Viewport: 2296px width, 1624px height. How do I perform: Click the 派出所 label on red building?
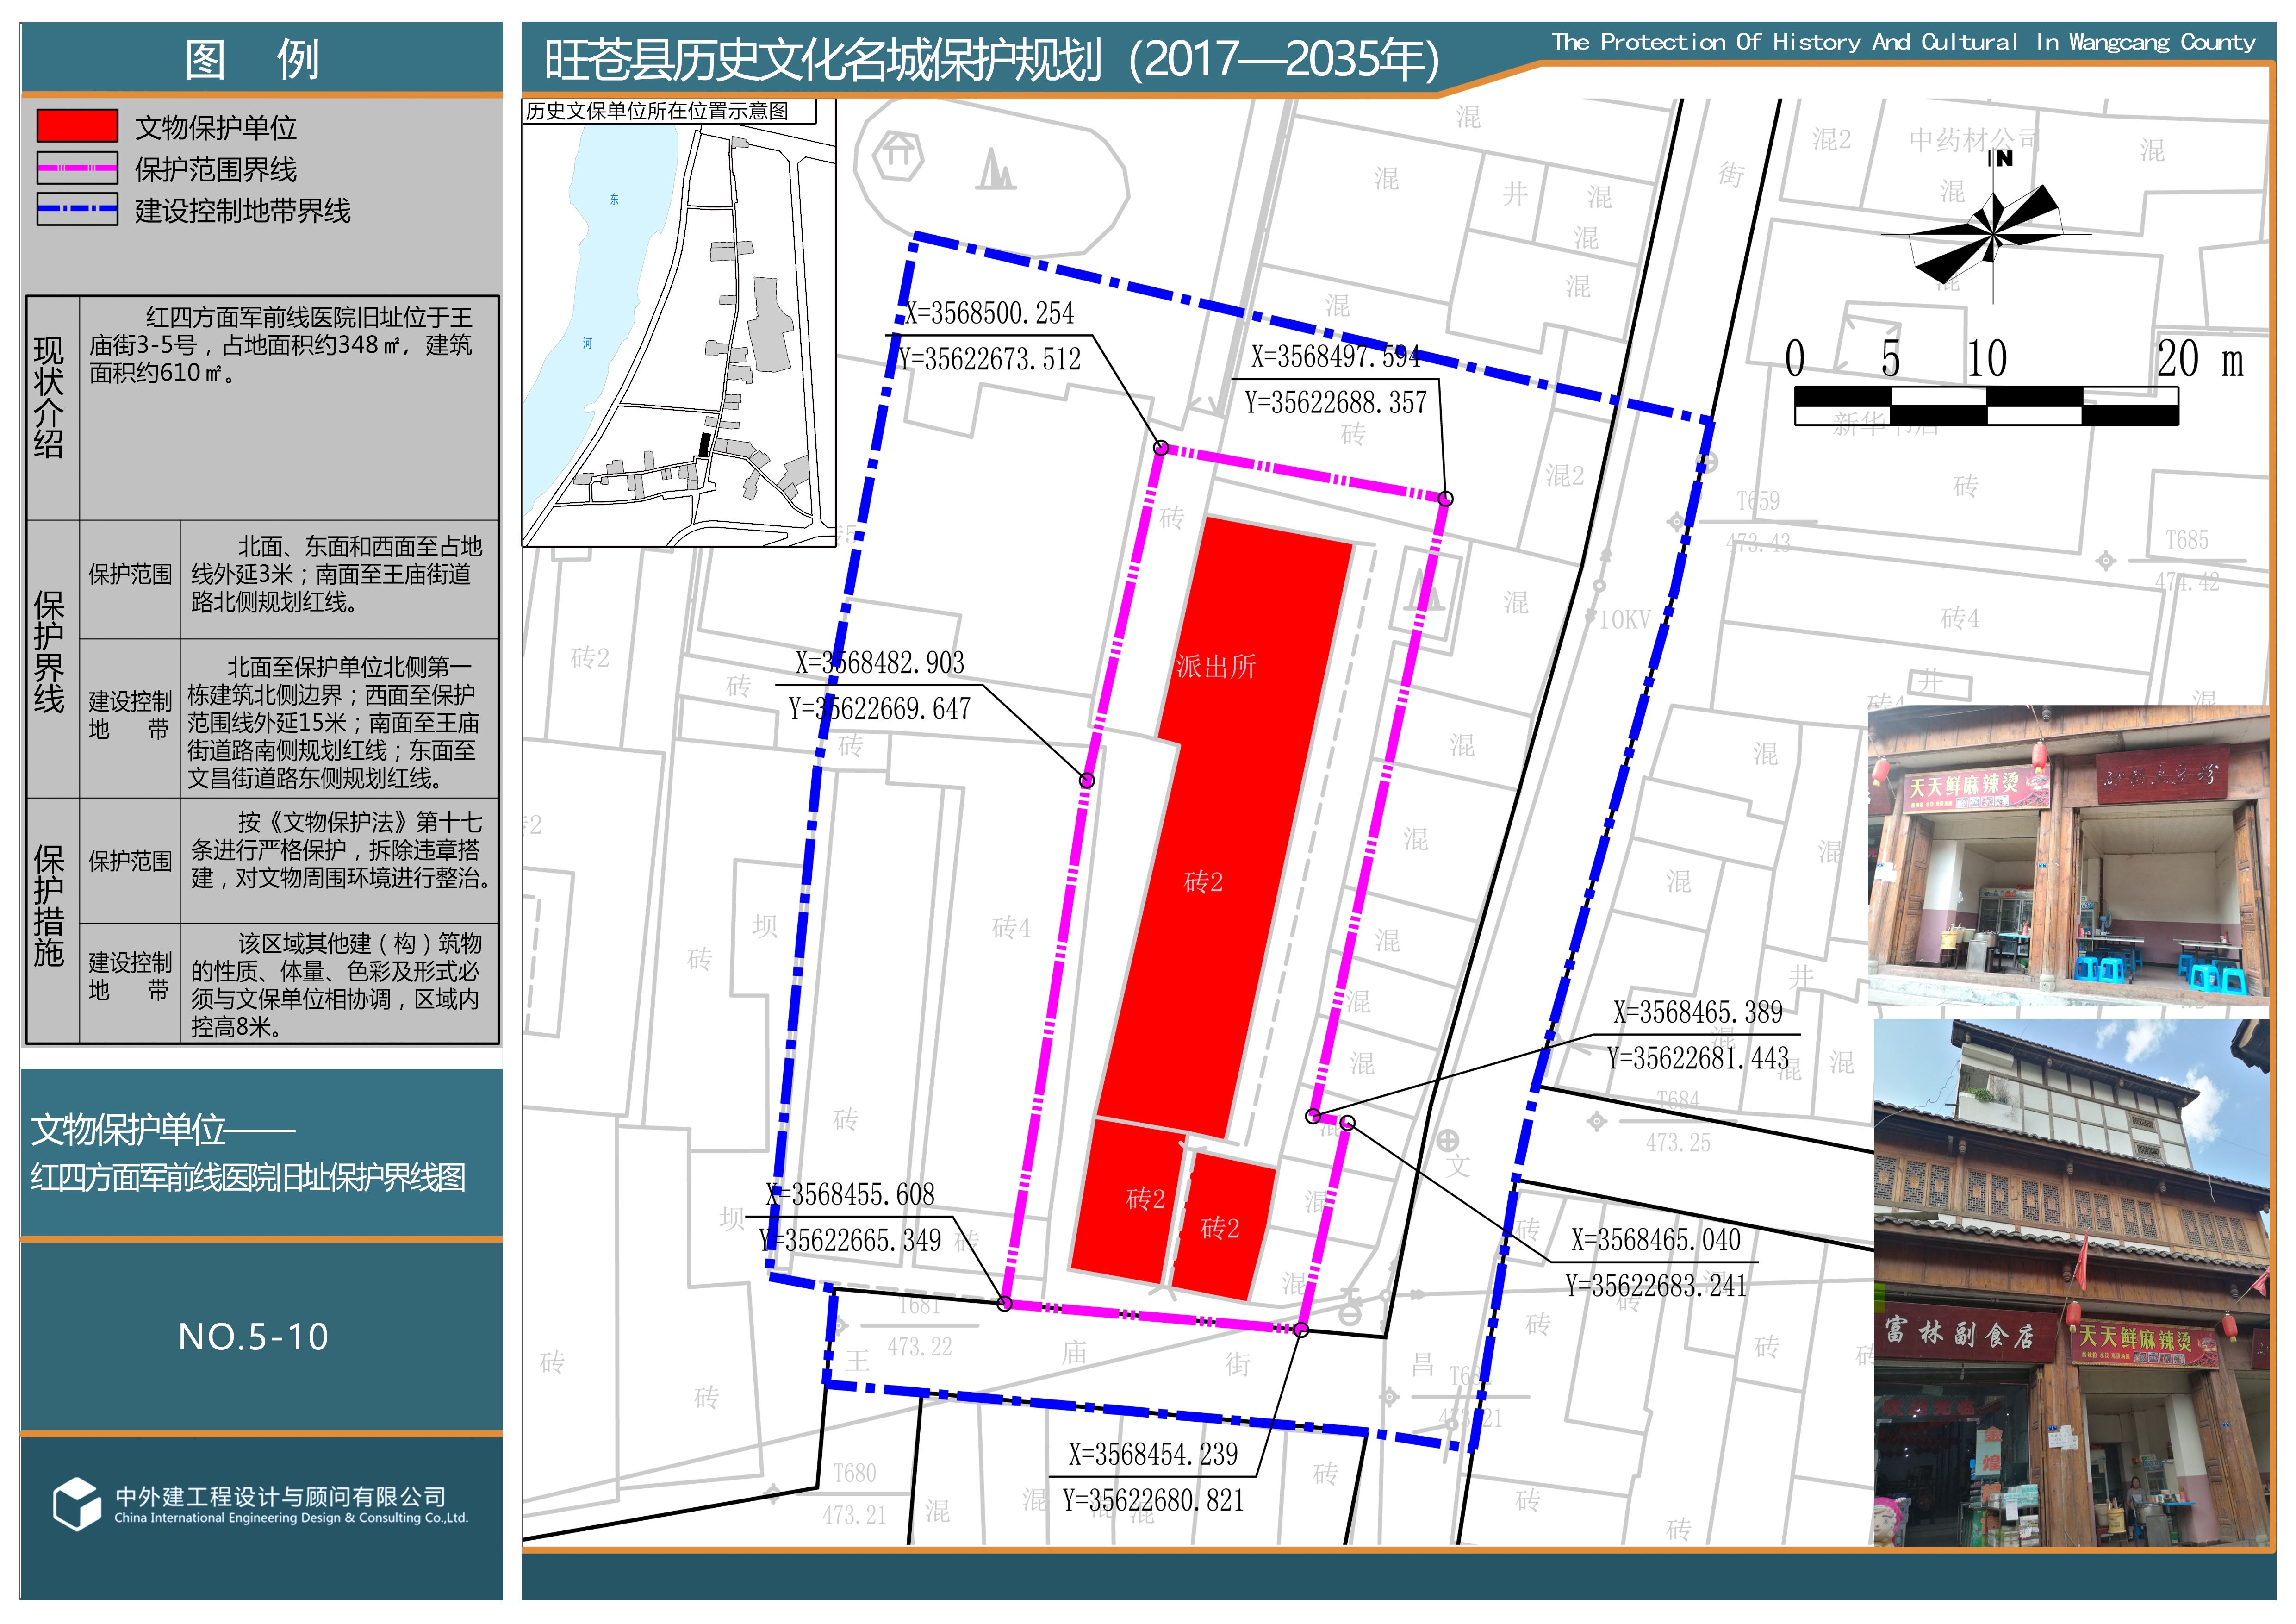(1215, 666)
